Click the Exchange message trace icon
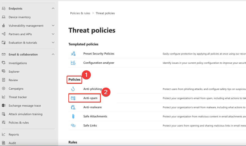246x146 pixels. [4, 105]
